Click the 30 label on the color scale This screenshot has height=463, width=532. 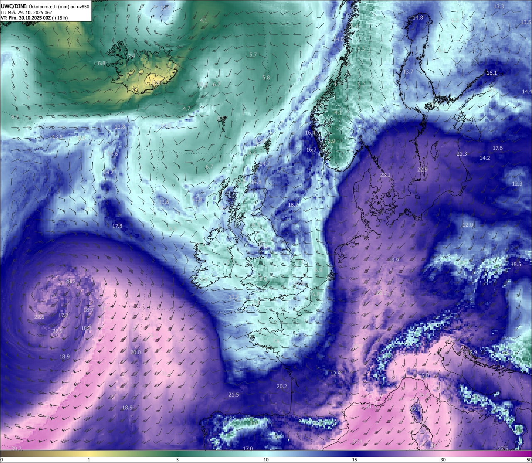tap(443, 460)
